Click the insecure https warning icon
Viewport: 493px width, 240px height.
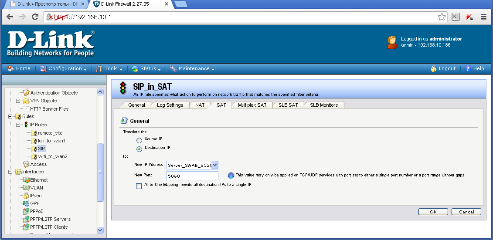click(50, 17)
